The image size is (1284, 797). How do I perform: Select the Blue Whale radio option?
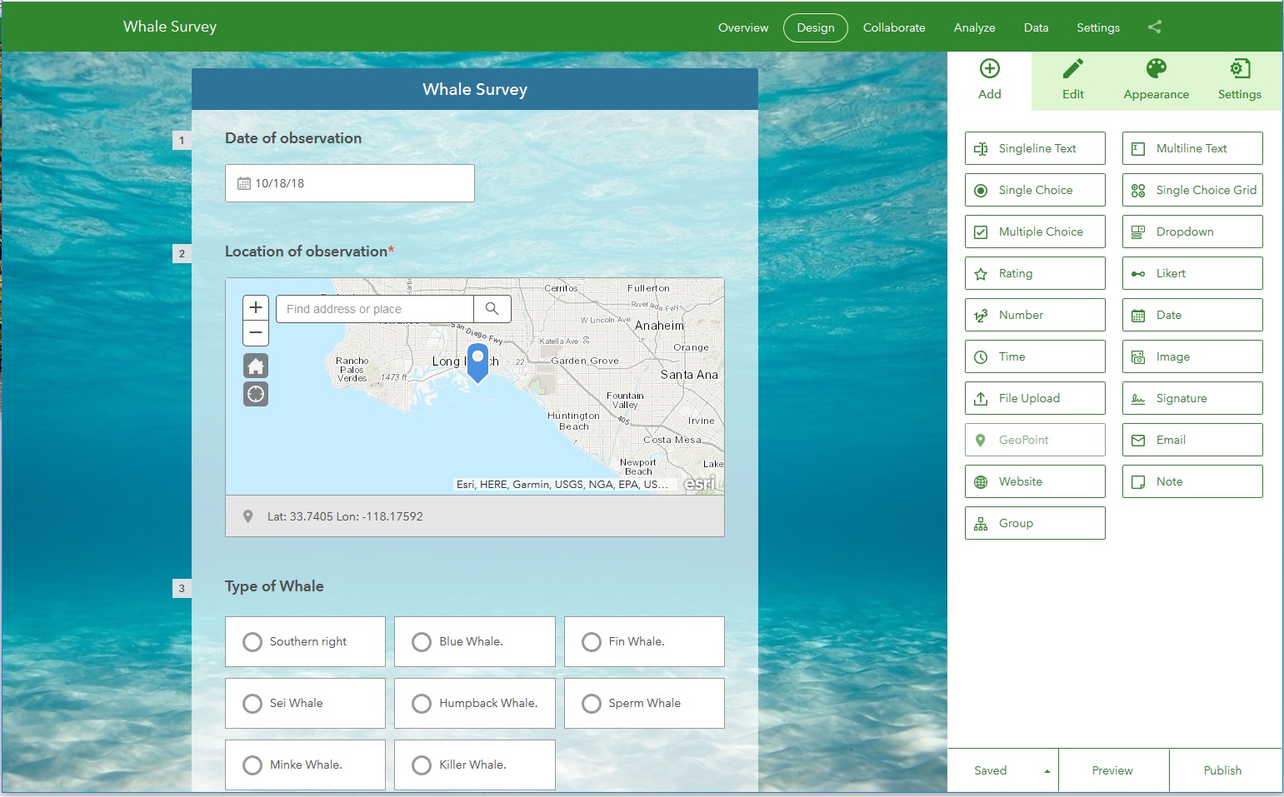pyautogui.click(x=475, y=641)
